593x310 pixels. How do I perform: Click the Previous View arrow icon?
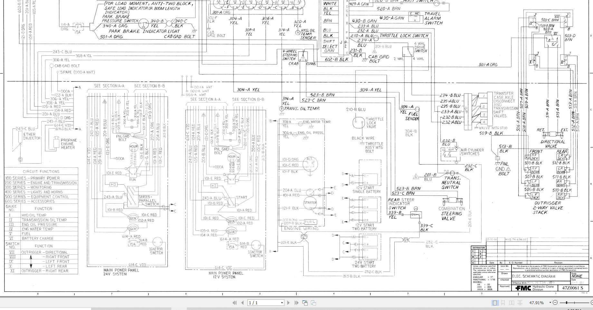click(305, 303)
